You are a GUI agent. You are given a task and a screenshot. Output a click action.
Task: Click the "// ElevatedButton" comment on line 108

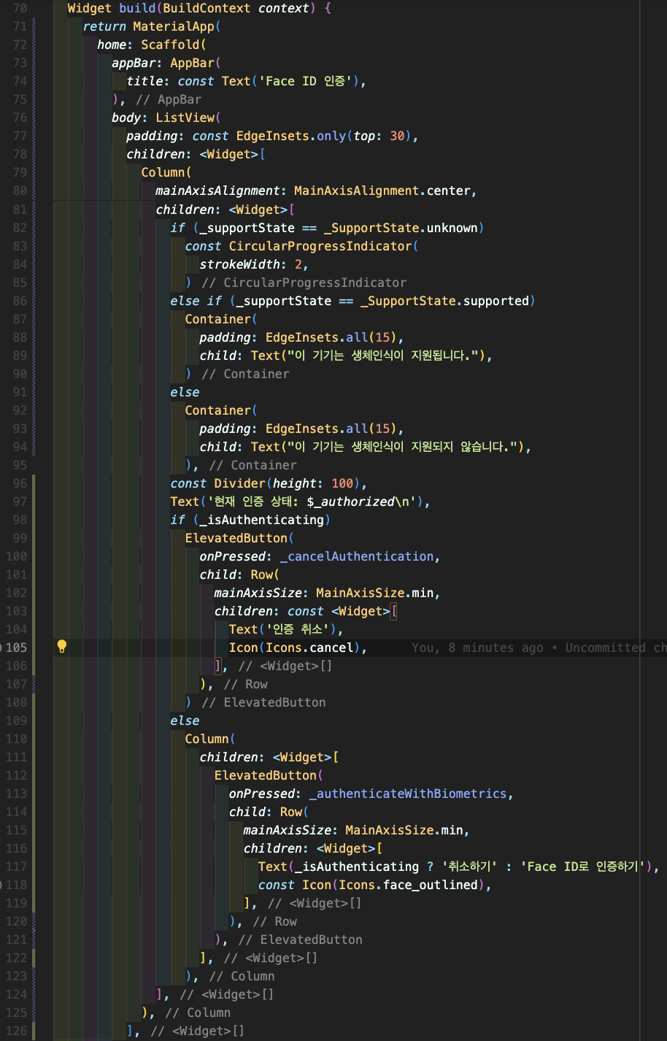tap(264, 702)
